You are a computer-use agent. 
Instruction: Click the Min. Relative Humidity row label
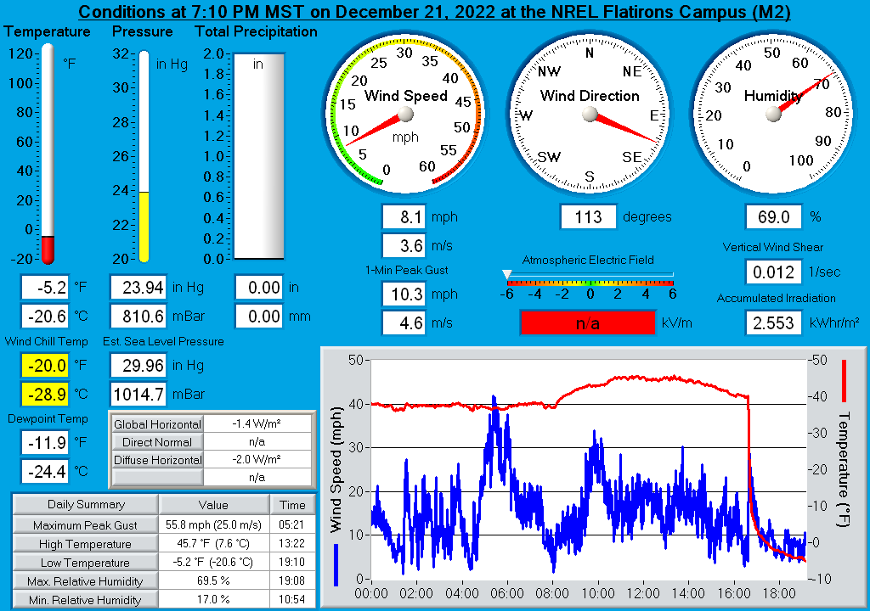[x=86, y=600]
